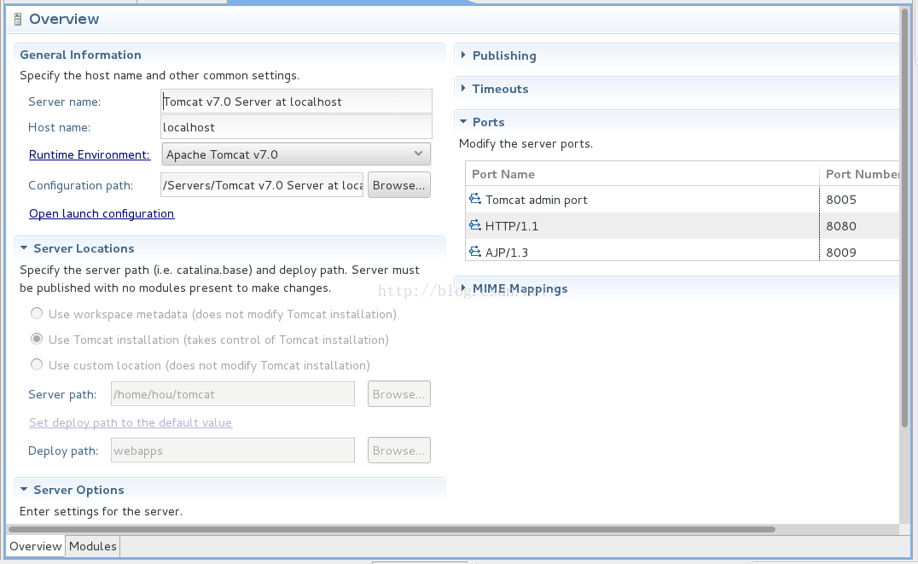Focus the Host name text field
This screenshot has height=564, width=918.
tap(296, 127)
